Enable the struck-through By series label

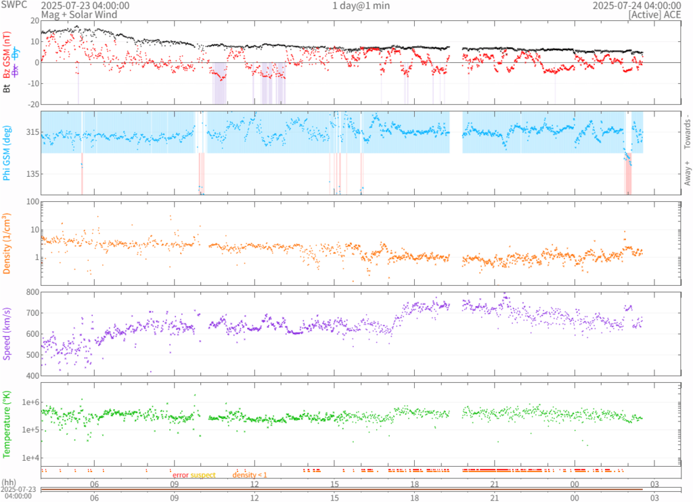(x=16, y=51)
